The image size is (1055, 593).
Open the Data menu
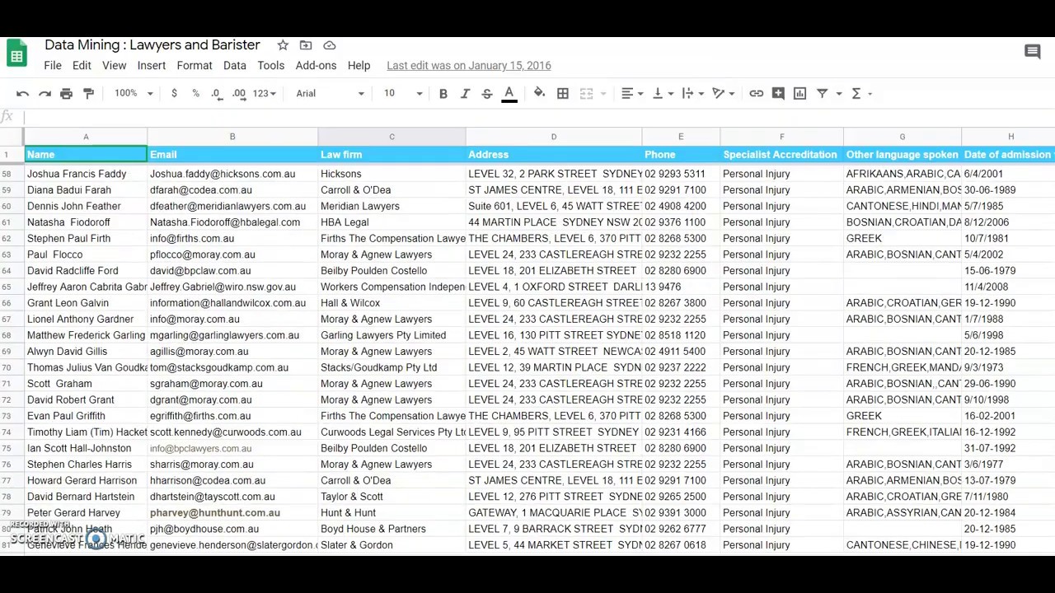point(234,66)
